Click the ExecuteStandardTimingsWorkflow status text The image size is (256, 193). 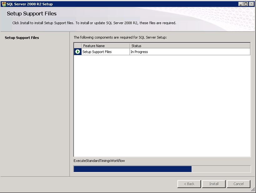click(99, 161)
